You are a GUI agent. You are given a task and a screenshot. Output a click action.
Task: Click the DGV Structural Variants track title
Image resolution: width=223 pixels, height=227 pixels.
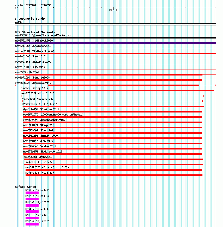pos(35,32)
